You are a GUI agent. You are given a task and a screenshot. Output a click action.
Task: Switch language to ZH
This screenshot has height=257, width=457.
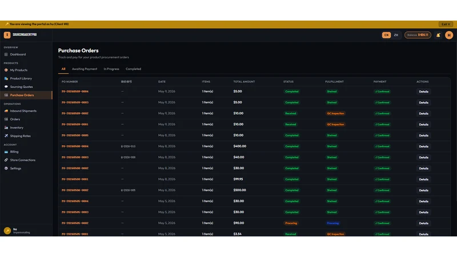click(396, 35)
